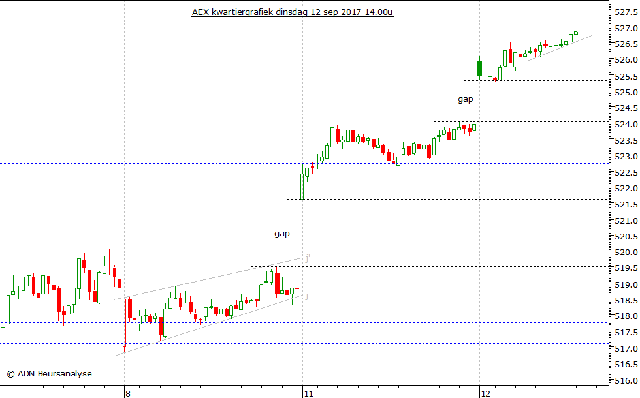Click the date label '8' on the time axis
Viewport: 640px width, 398px height.
click(x=128, y=393)
